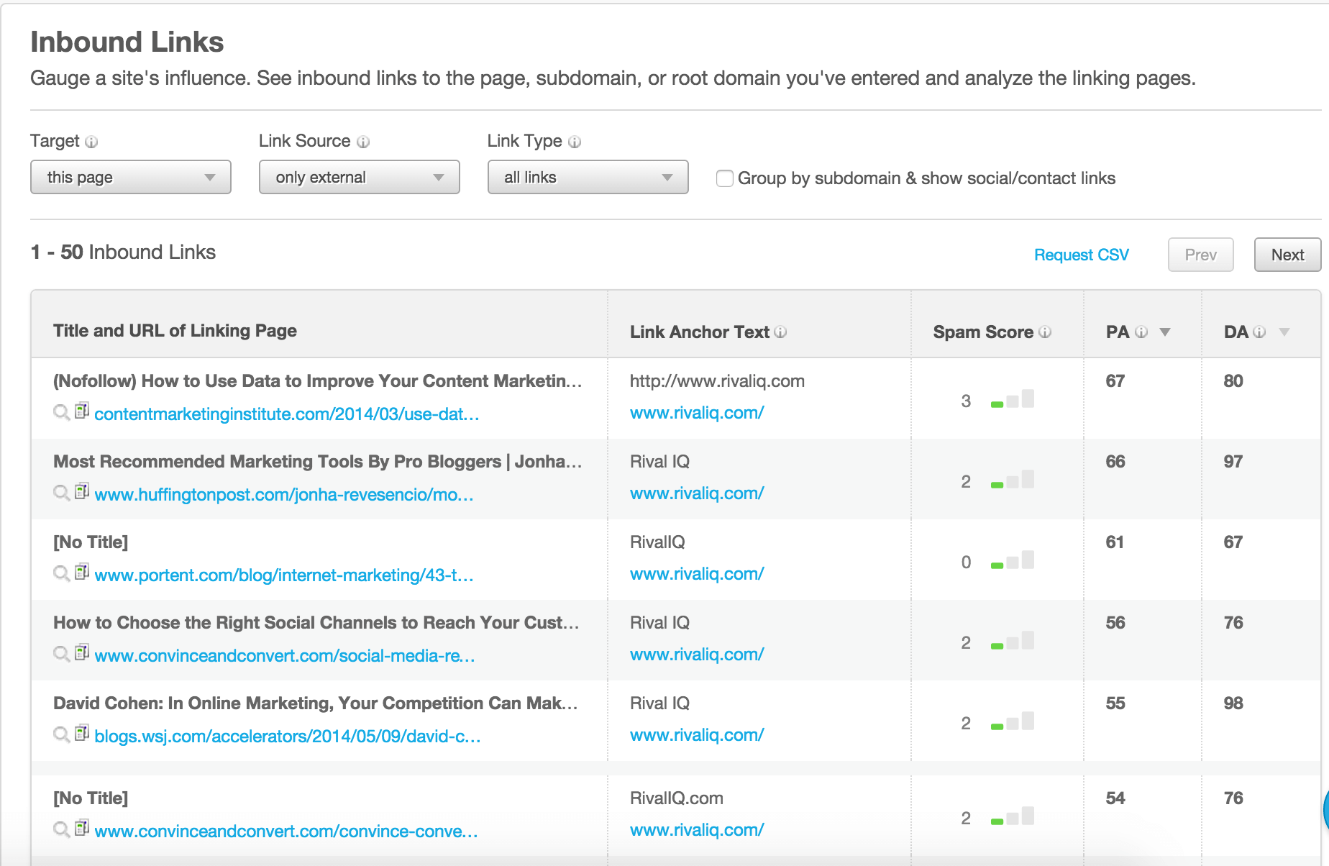Open the Link Source 'only external' dropdown
This screenshot has width=1329, height=866.
coord(360,177)
